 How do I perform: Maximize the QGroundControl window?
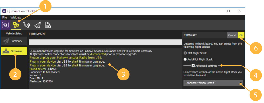pyautogui.click(x=228, y=11)
